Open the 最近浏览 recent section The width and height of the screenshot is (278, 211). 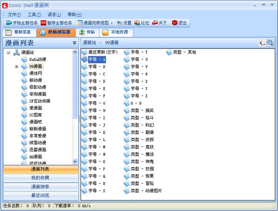[40, 196]
